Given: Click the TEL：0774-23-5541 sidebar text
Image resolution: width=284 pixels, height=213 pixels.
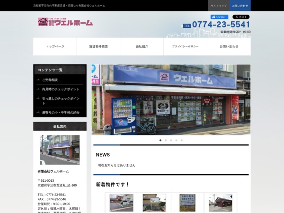Looking at the screenshot, I should point(52,195).
